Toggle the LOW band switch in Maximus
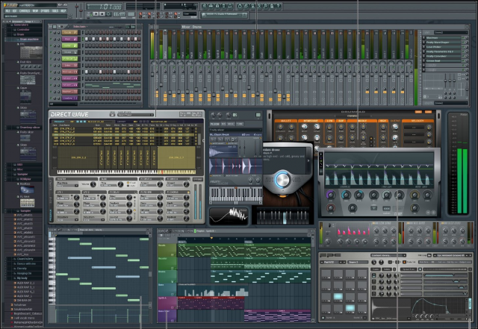Image resolution: width=478 pixels, height=329 pixels. [374, 223]
